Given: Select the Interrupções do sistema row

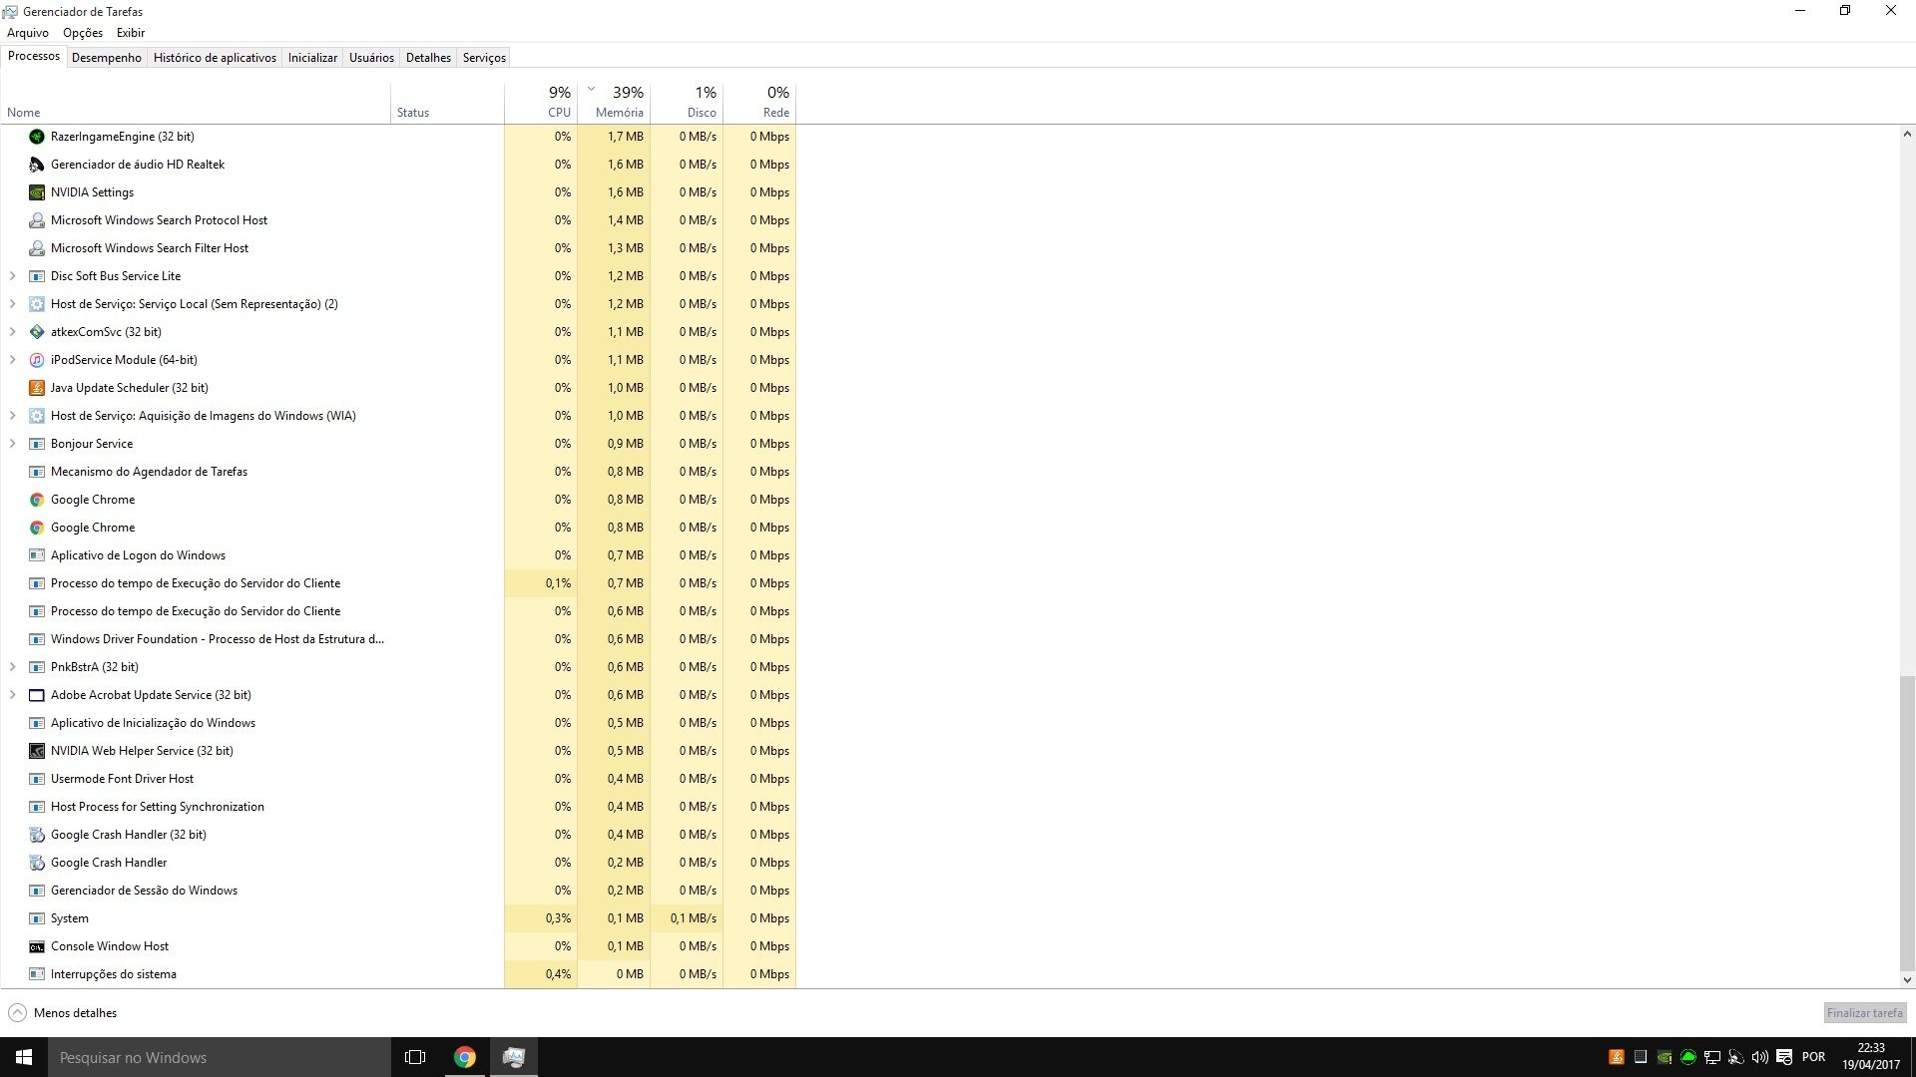Looking at the screenshot, I should click(x=399, y=974).
